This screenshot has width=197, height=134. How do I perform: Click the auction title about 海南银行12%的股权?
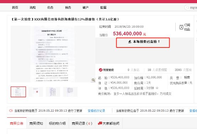pos(65,19)
